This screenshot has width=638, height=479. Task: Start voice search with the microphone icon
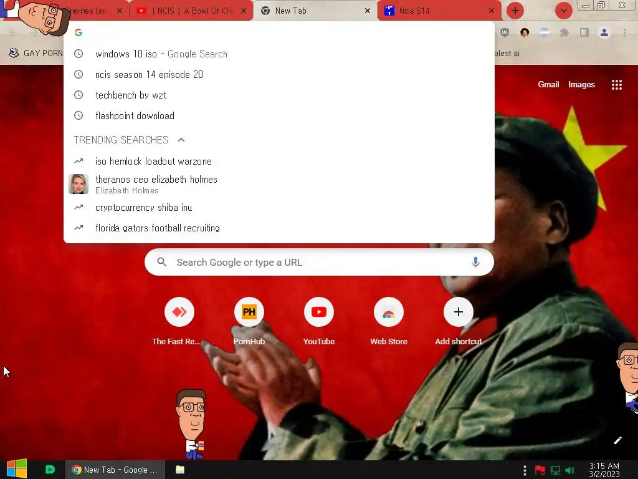(x=475, y=263)
